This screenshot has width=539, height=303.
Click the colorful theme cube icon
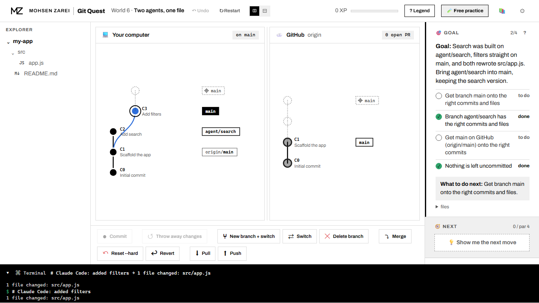pos(502,11)
